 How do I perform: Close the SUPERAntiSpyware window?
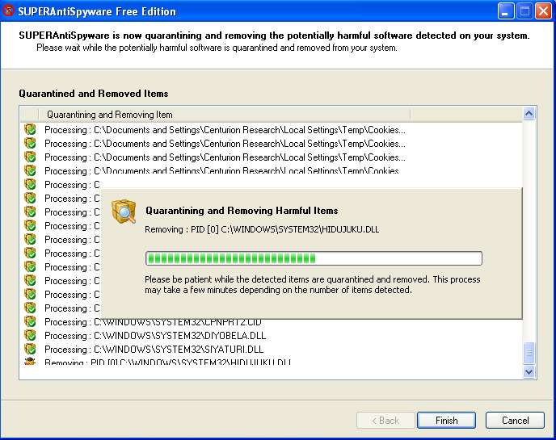click(x=543, y=12)
